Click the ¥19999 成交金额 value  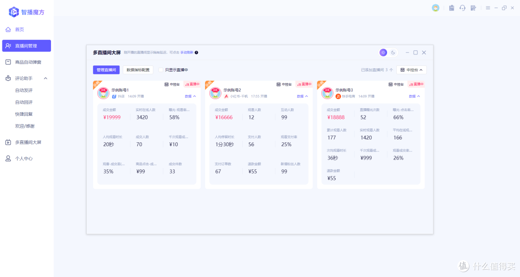(112, 117)
